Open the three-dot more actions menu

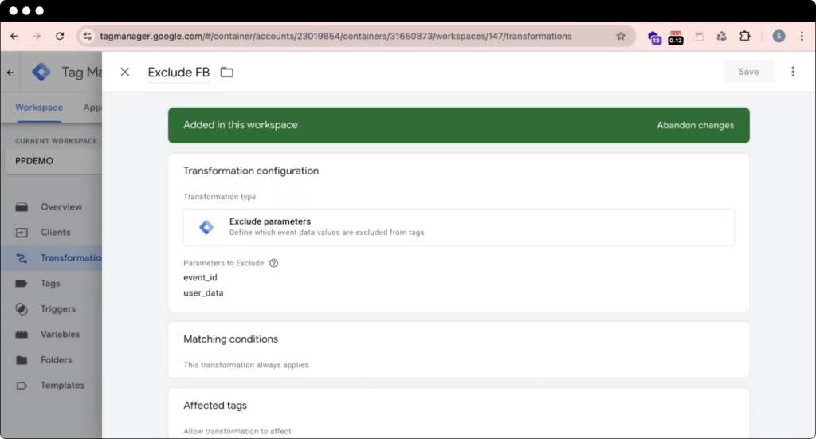792,72
